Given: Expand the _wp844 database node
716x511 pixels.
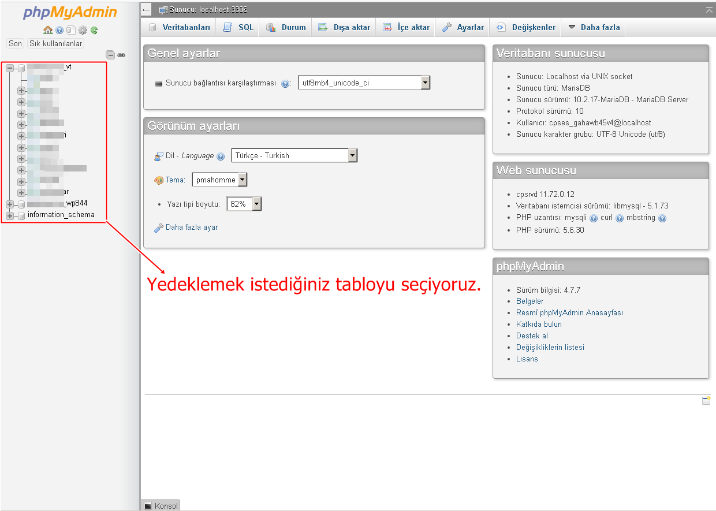Looking at the screenshot, I should point(10,204).
